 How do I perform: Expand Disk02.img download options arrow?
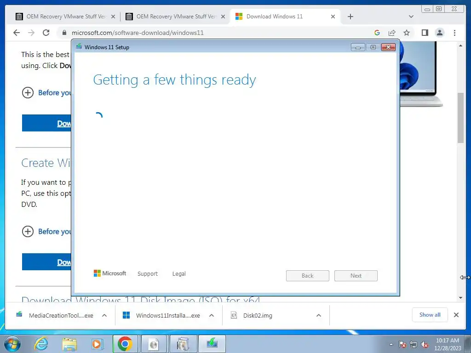319,315
